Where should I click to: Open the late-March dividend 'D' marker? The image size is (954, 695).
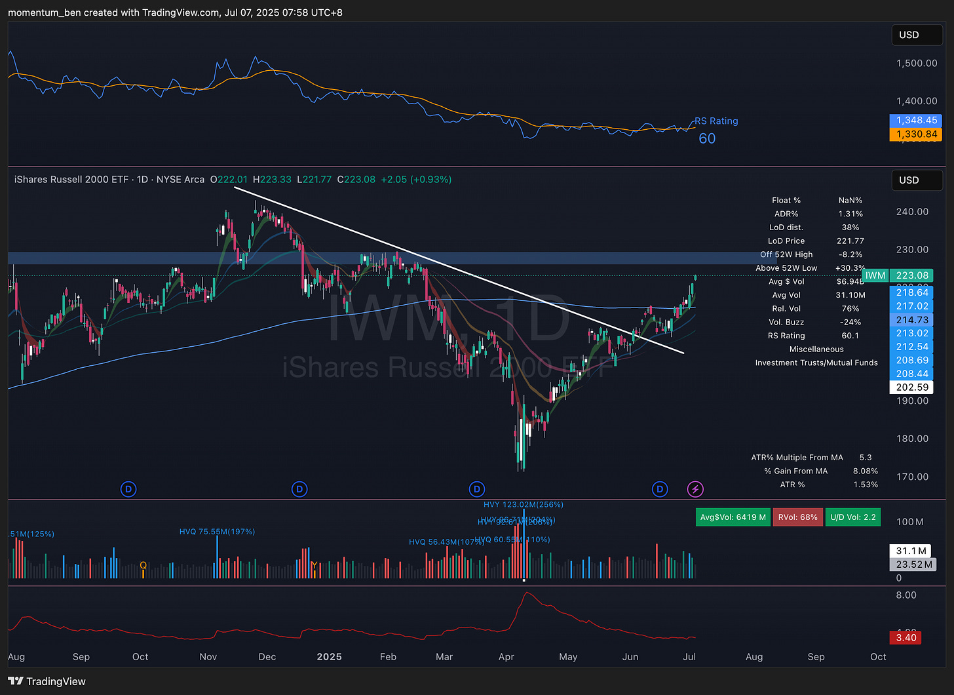(x=477, y=489)
